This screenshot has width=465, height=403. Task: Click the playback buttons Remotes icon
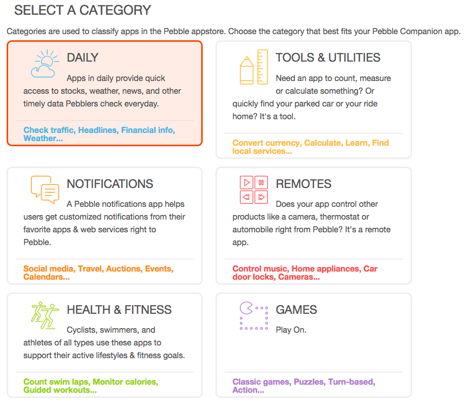pos(253,191)
